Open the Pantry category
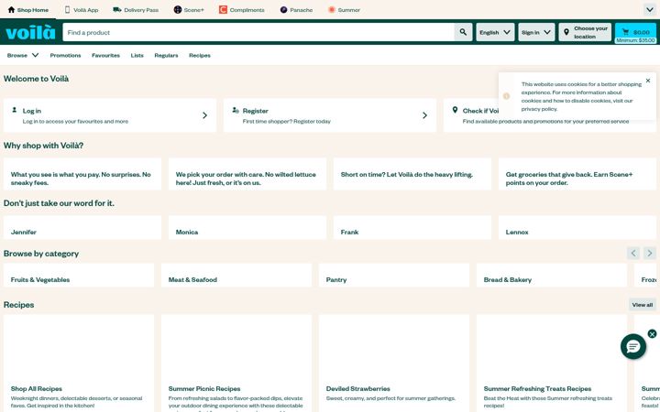Screen dimensions: 660x412 (394, 276)
